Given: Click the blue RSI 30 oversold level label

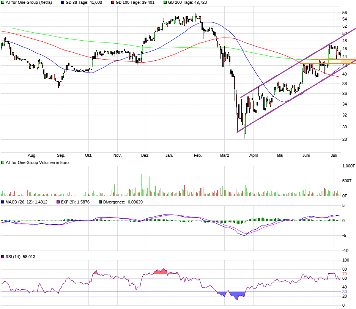Looking at the screenshot, I should pos(345,292).
